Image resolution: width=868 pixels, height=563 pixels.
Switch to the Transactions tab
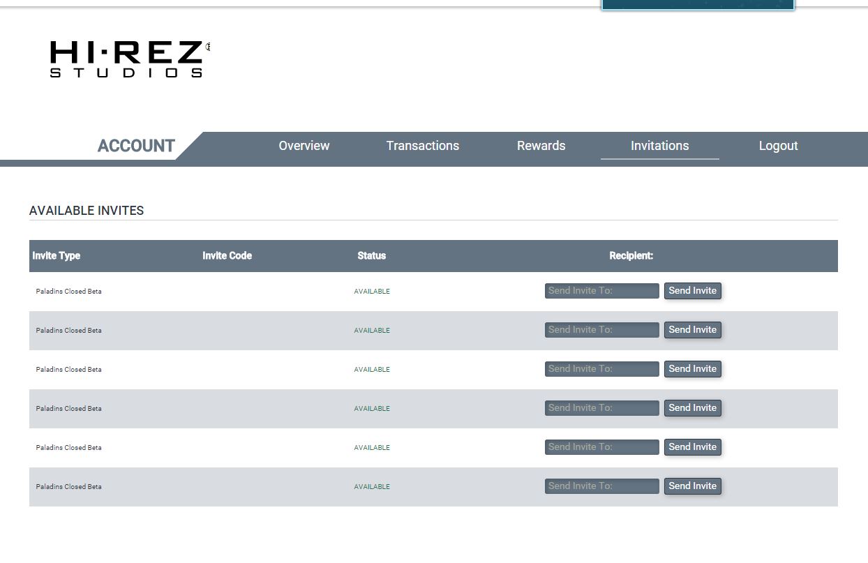tap(423, 146)
